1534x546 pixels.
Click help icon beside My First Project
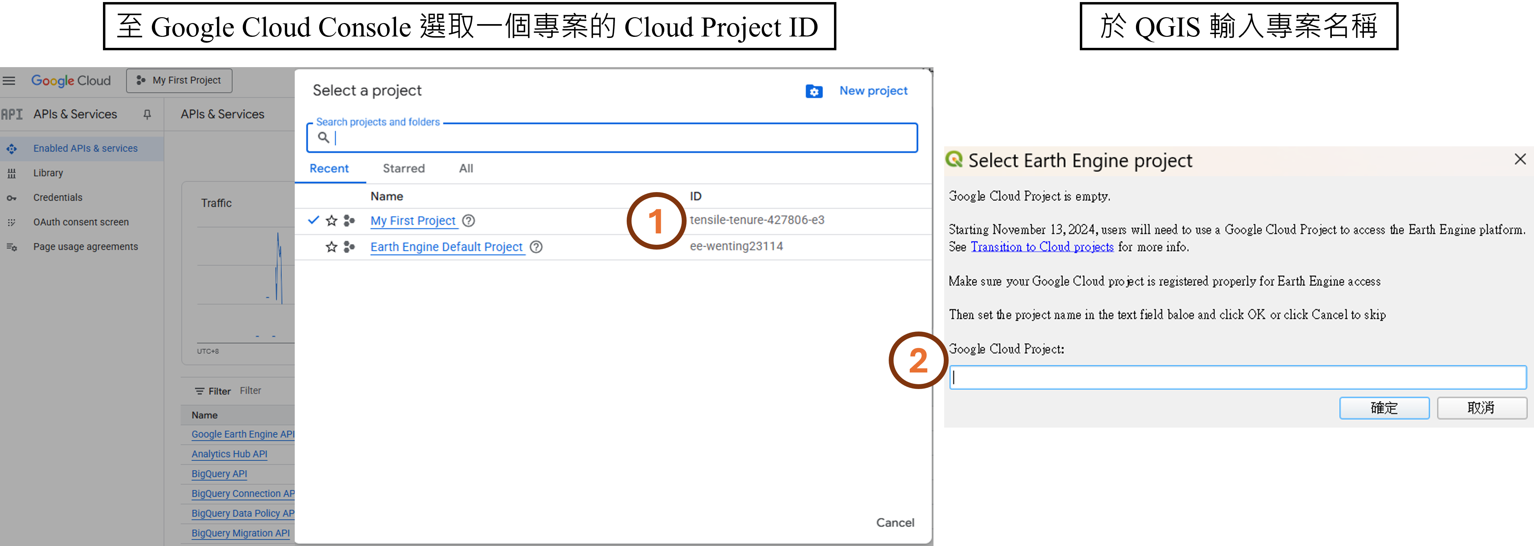pos(469,221)
